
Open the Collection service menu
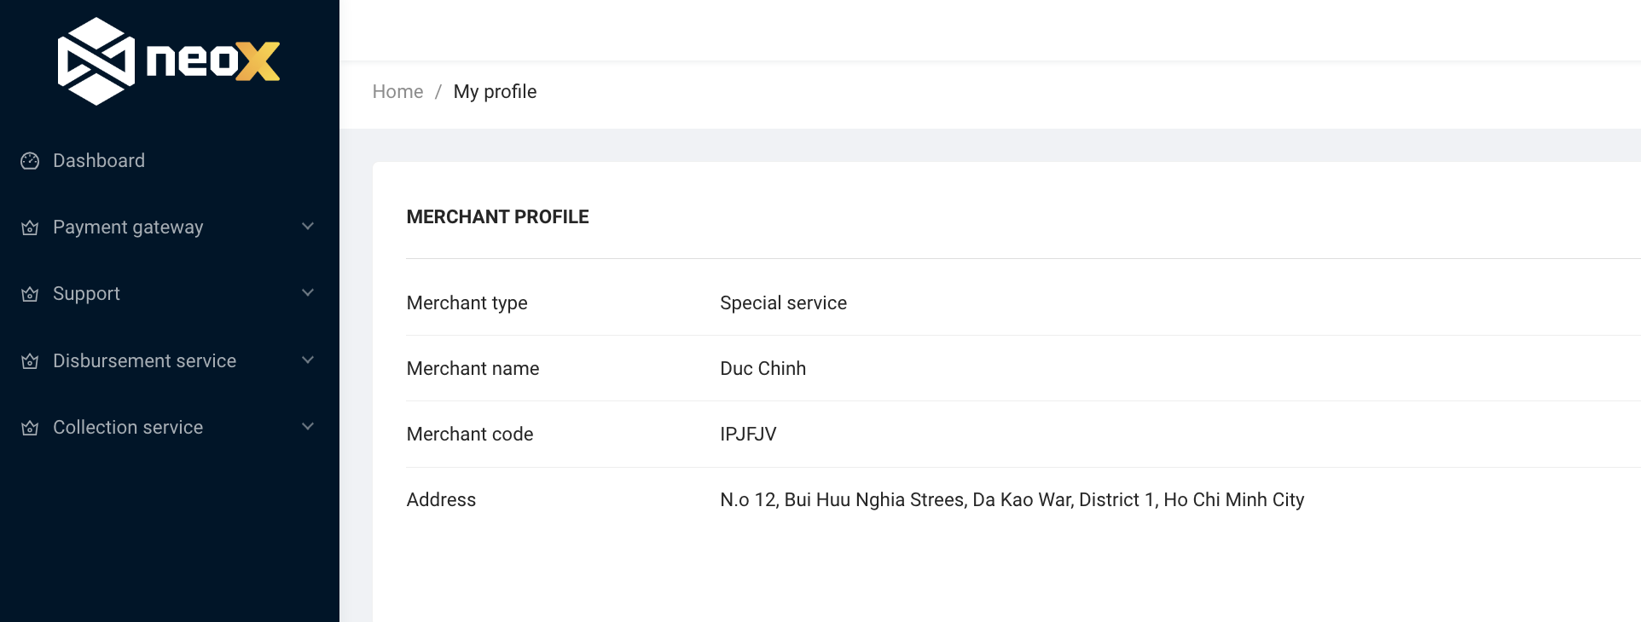128,428
